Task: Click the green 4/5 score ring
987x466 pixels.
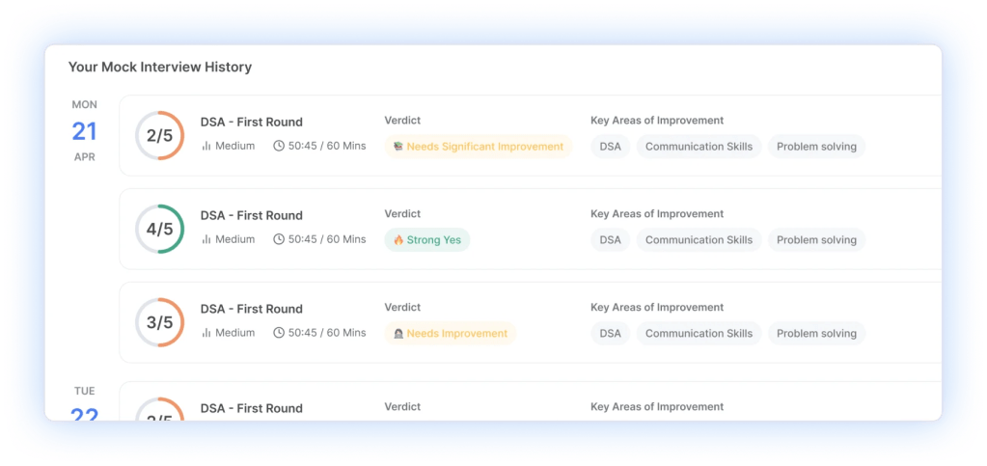Action: tap(159, 230)
